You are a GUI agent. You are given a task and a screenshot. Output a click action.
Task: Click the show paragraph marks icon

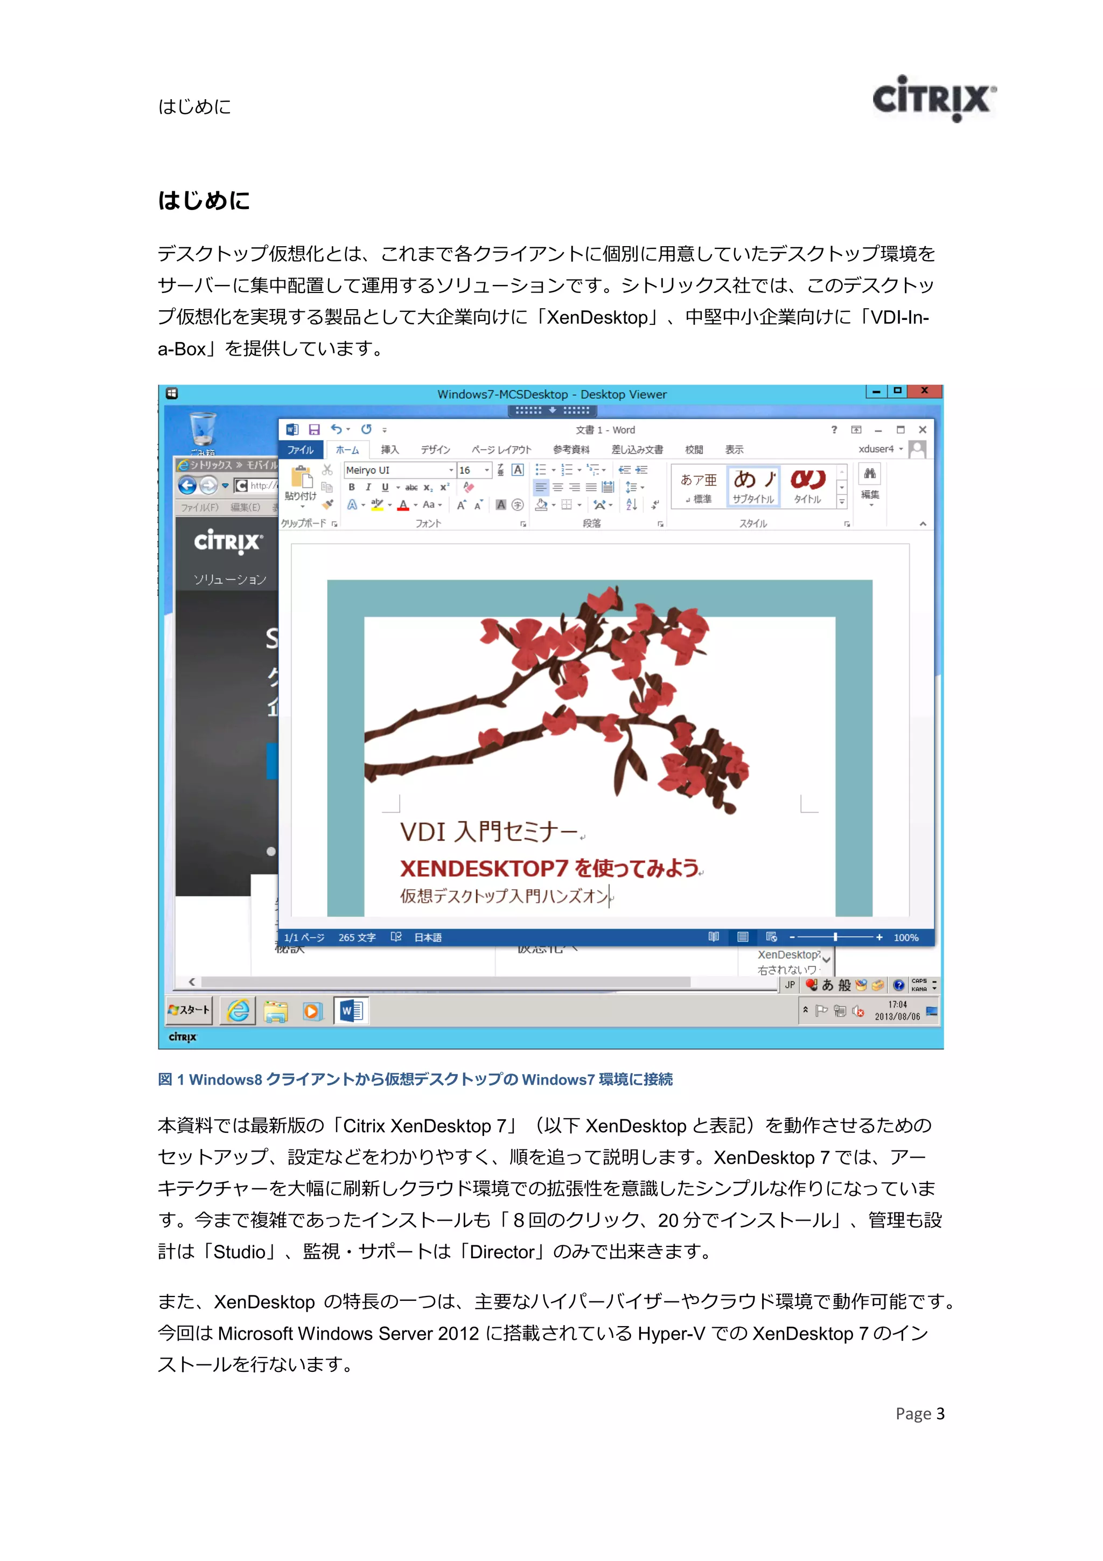pyautogui.click(x=655, y=505)
